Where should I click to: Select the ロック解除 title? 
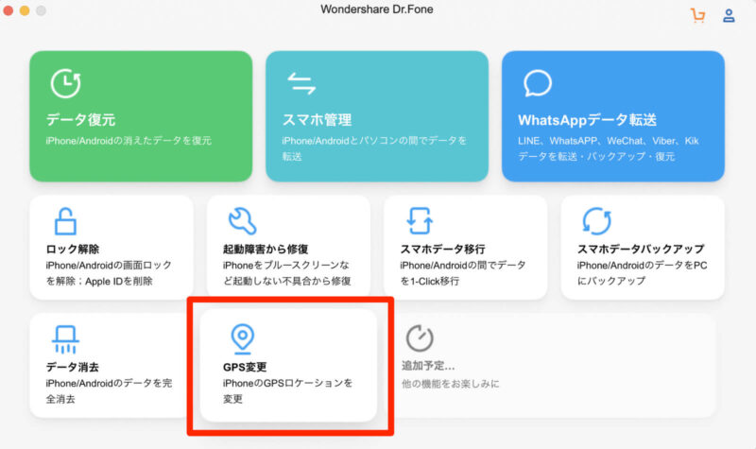73,249
